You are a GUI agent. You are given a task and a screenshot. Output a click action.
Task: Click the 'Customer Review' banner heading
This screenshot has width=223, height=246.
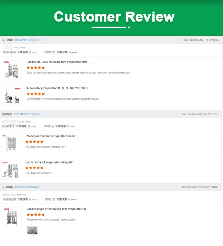114,17
